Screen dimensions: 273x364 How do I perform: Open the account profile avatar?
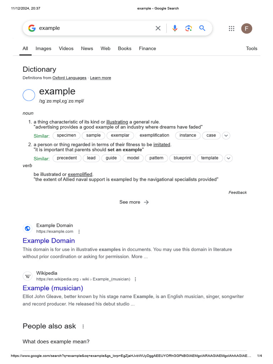(x=246, y=29)
